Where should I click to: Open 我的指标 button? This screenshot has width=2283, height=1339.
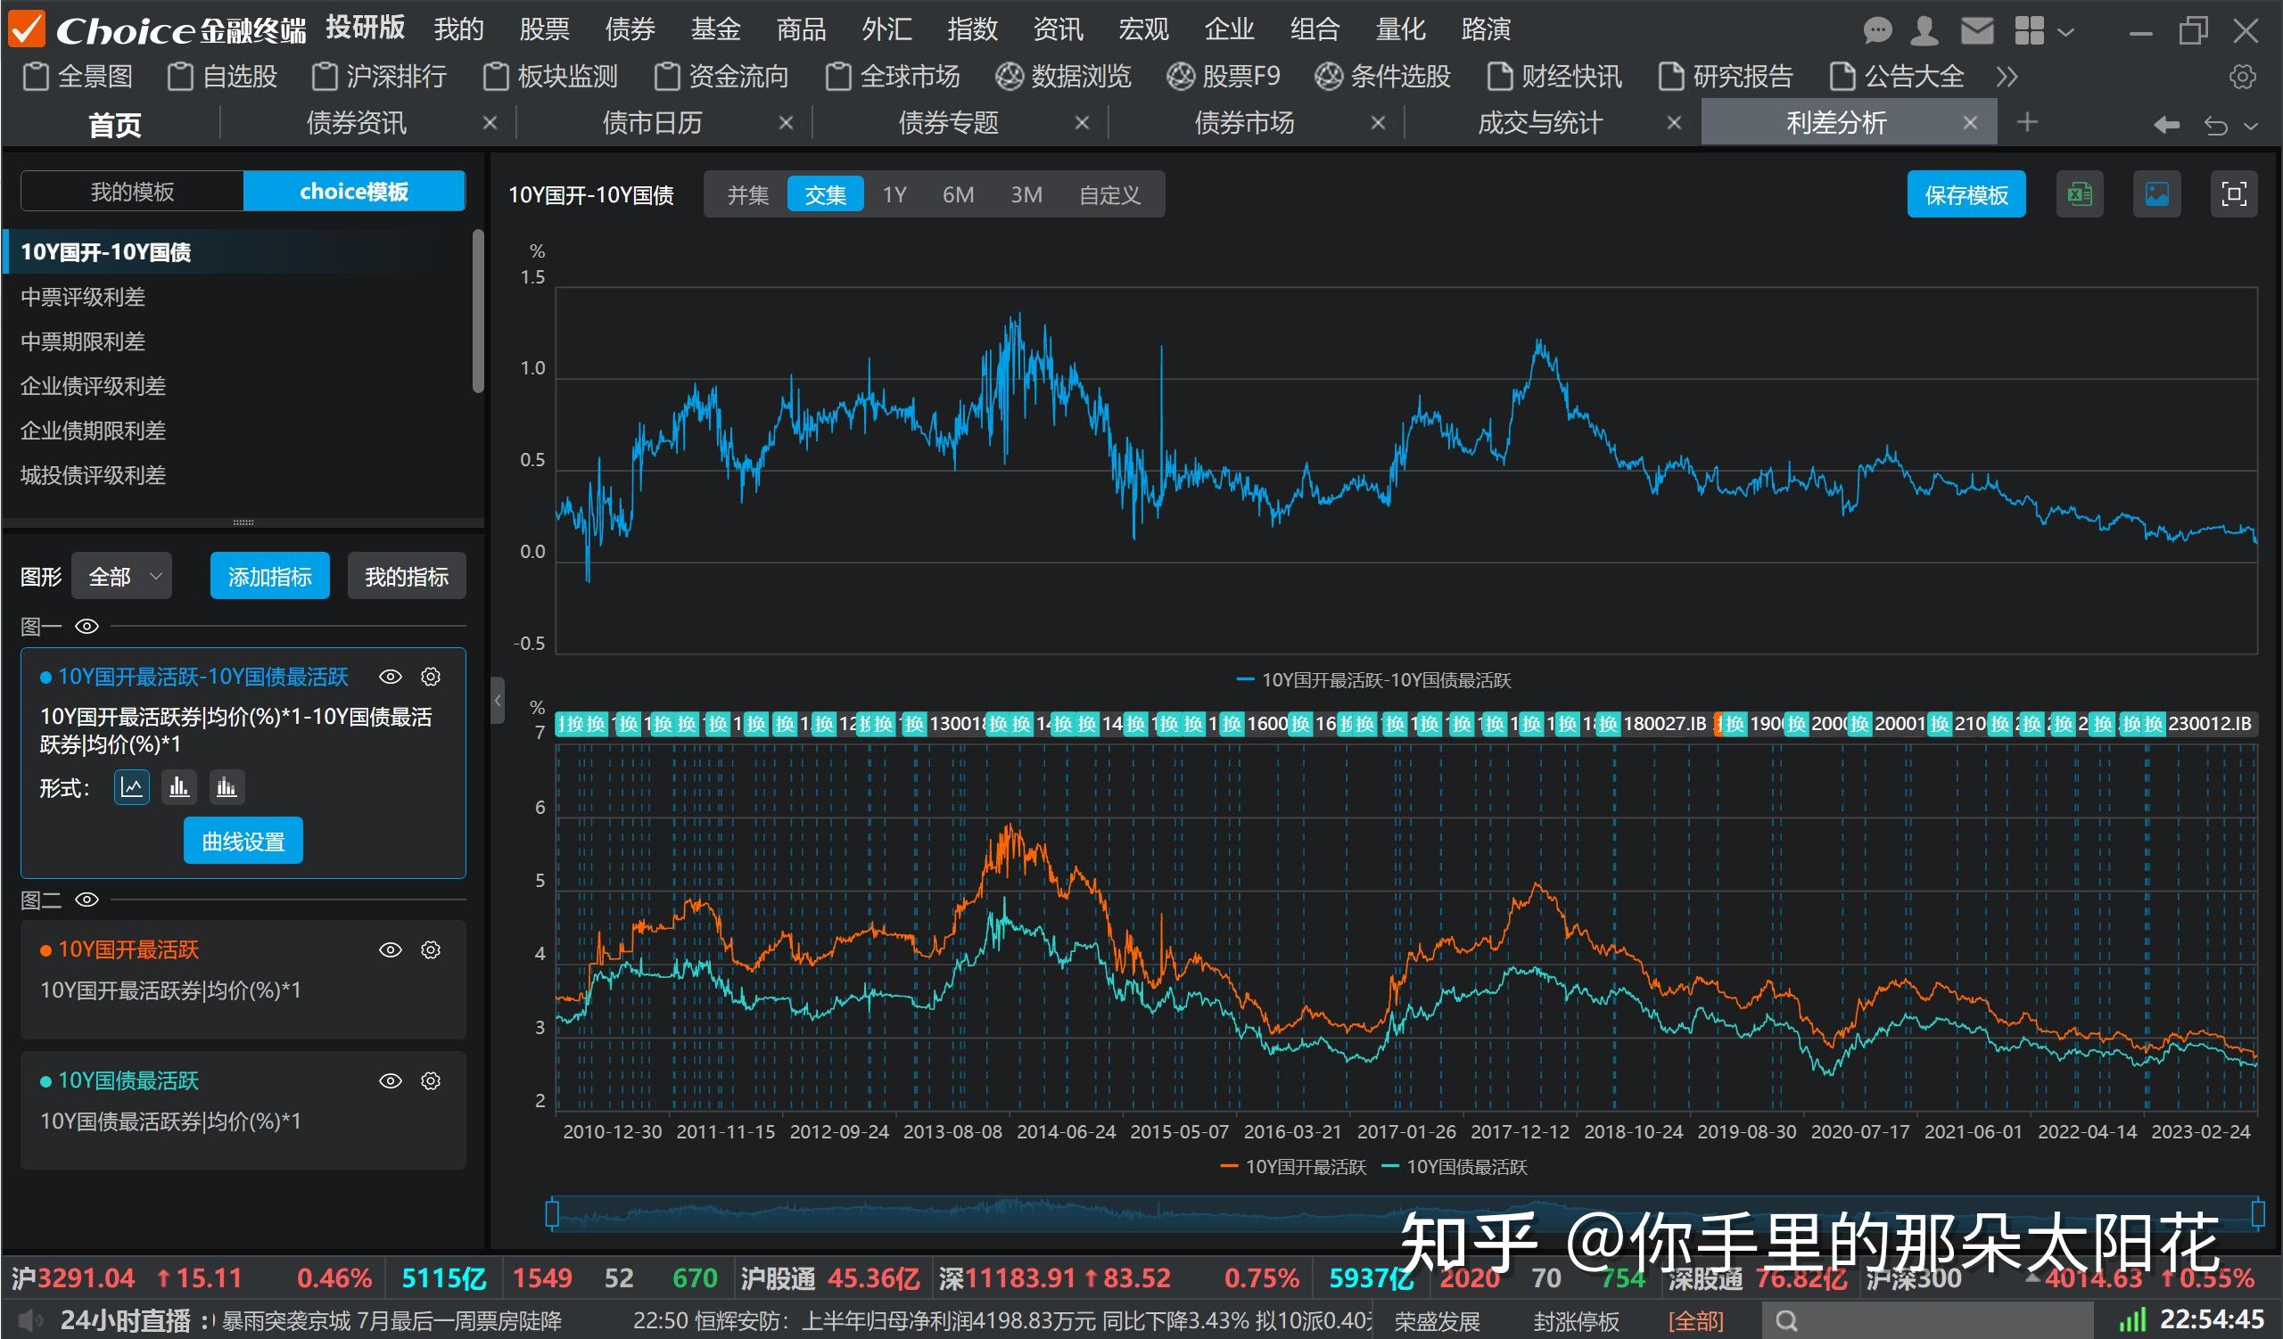[407, 576]
